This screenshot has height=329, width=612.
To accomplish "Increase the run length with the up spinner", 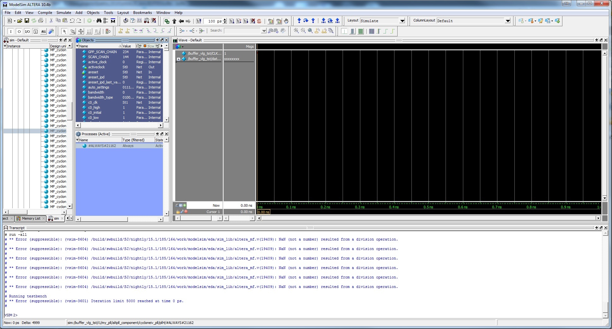I will 225,20.
